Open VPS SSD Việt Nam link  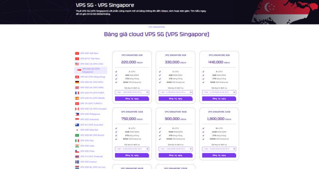click(89, 53)
